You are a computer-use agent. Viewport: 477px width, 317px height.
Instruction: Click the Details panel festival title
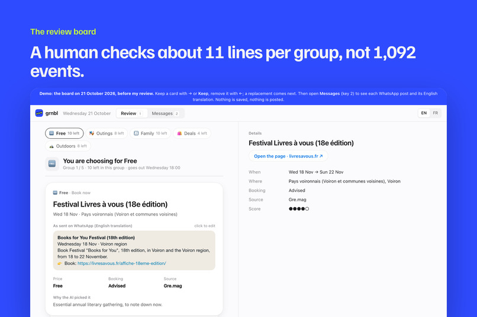coord(301,143)
